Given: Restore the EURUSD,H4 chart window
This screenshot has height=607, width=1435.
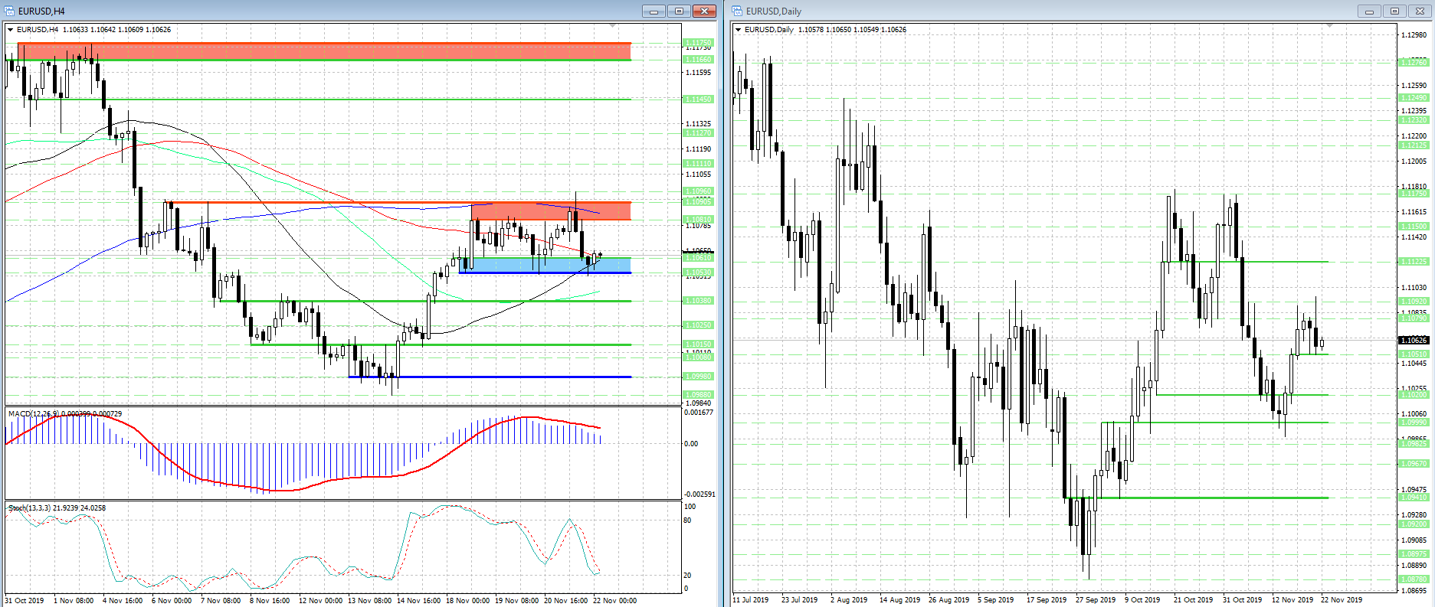Looking at the screenshot, I should (x=680, y=11).
